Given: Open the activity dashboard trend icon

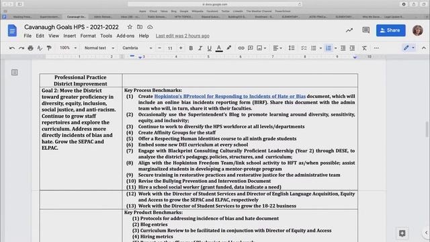Looking at the screenshot, I should 349,30.
